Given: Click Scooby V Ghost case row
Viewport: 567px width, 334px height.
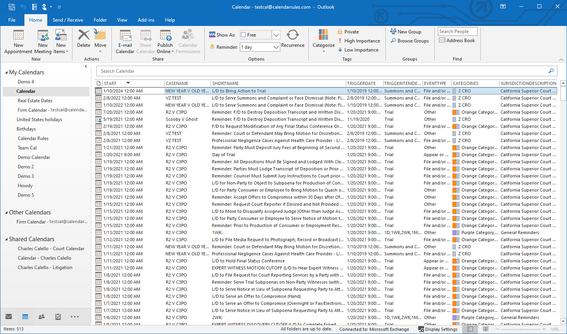Looking at the screenshot, I should [326, 119].
